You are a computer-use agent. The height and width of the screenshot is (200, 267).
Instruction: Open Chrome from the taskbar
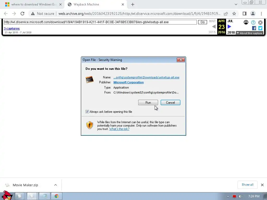(x=56, y=196)
